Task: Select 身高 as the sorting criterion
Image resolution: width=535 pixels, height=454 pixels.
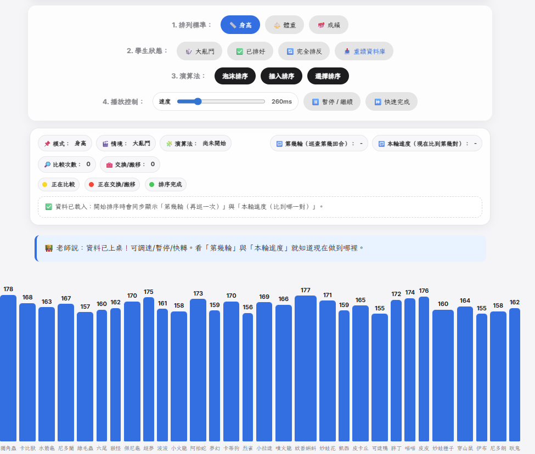Action: click(240, 25)
